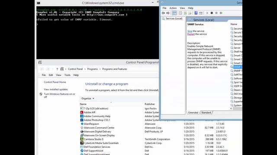
Task: Select the Sensor Monitoring service row
Action: coord(236,44)
